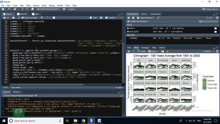220x124 pixels.
Task: Click the find and replace magnifier icon
Action: pyautogui.click(x=42, y=18)
